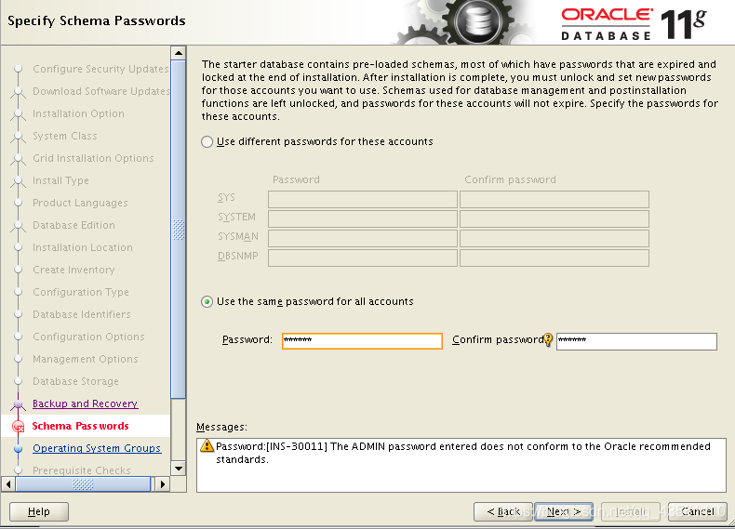Click the SYSTEM password field
Image resolution: width=735 pixels, height=529 pixels.
click(x=362, y=218)
